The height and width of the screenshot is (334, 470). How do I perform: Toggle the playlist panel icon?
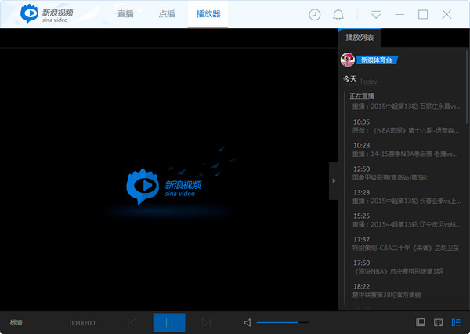456,322
